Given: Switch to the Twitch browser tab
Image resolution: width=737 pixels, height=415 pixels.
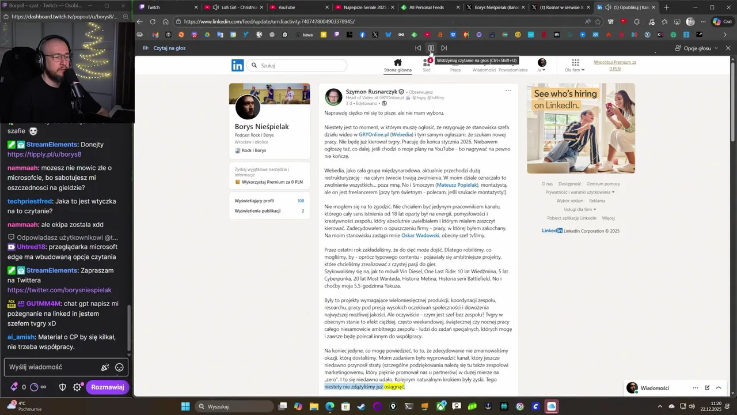Looking at the screenshot, I should click(x=167, y=7).
